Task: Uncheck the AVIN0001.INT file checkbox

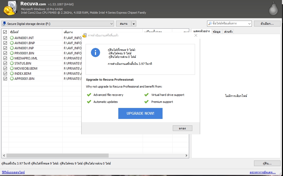Action: (x=5, y=38)
